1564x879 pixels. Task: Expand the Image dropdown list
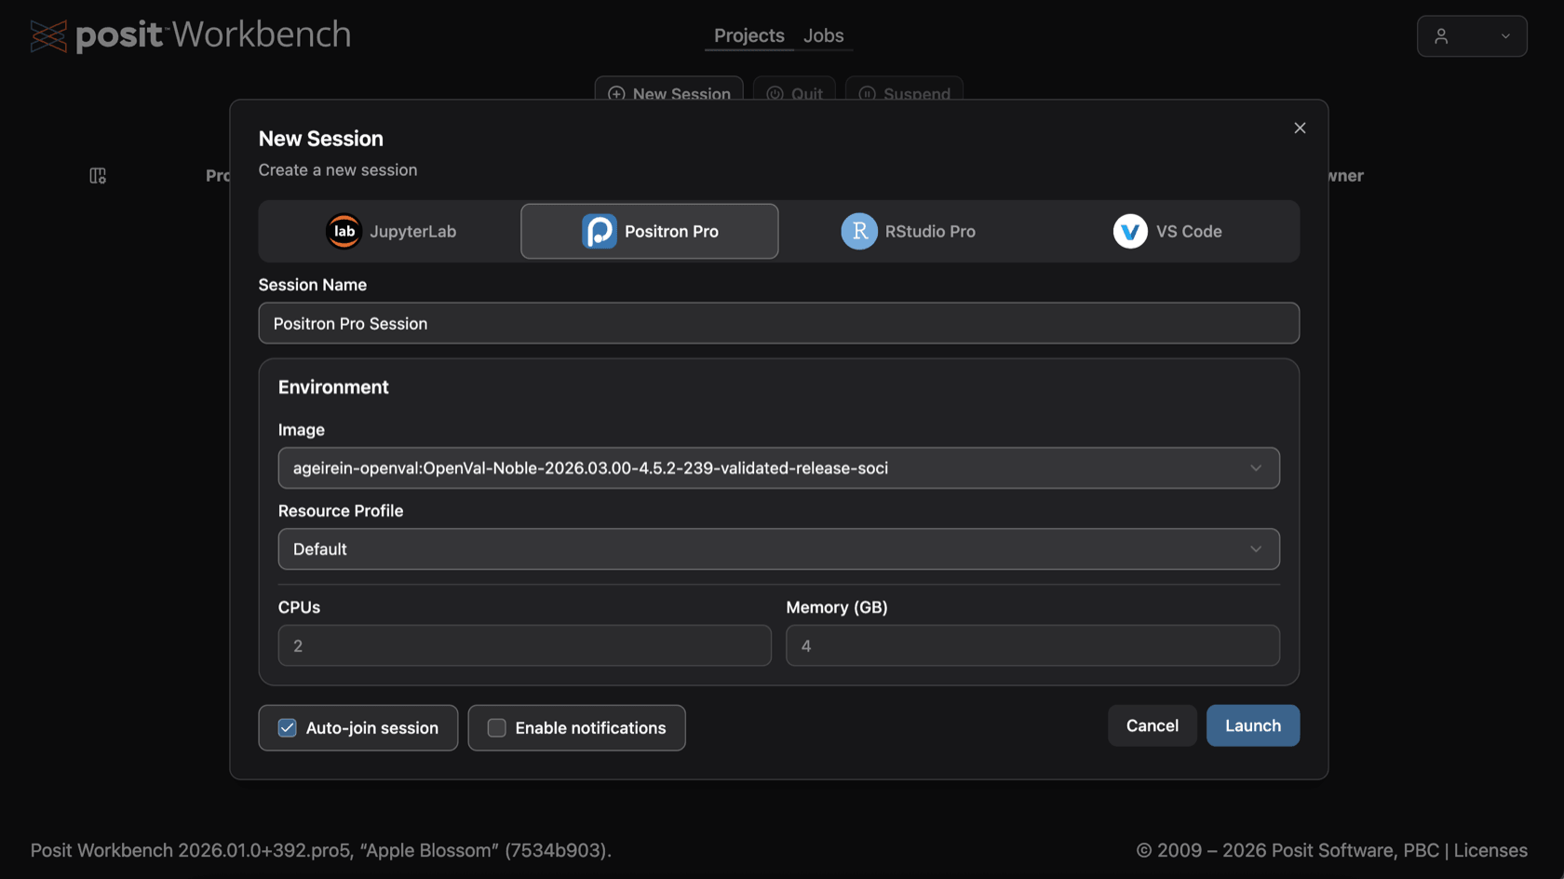[x=778, y=468]
